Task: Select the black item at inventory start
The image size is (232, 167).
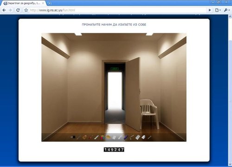Action: [73, 137]
